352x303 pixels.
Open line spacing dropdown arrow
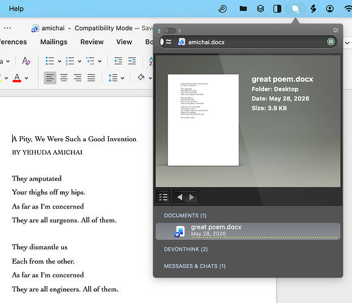point(123,78)
